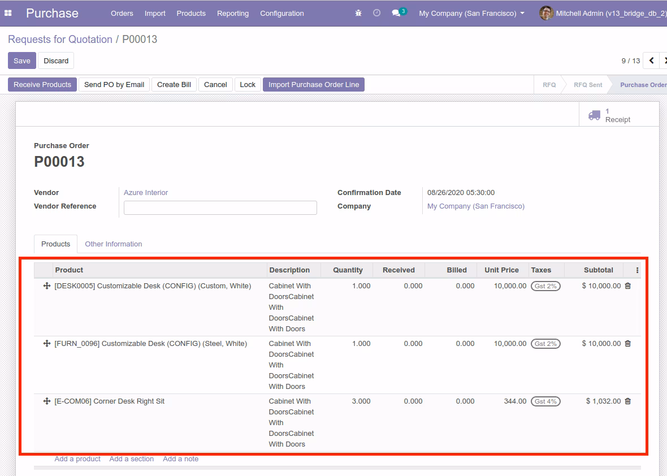The width and height of the screenshot is (667, 476).
Task: Open the Orders menu
Action: (x=122, y=13)
